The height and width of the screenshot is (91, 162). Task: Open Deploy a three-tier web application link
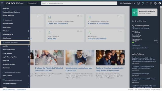tap(110, 69)
